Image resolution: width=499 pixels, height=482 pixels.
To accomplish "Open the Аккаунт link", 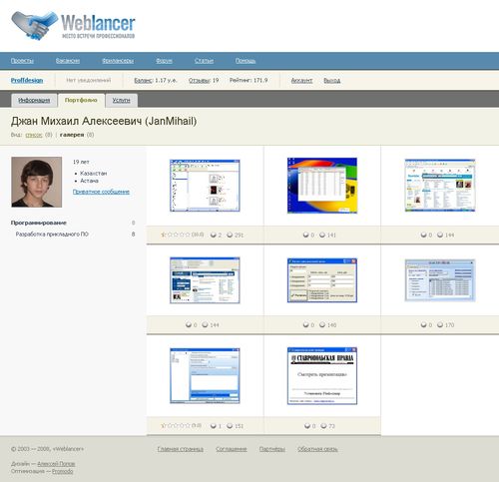I will pyautogui.click(x=301, y=80).
